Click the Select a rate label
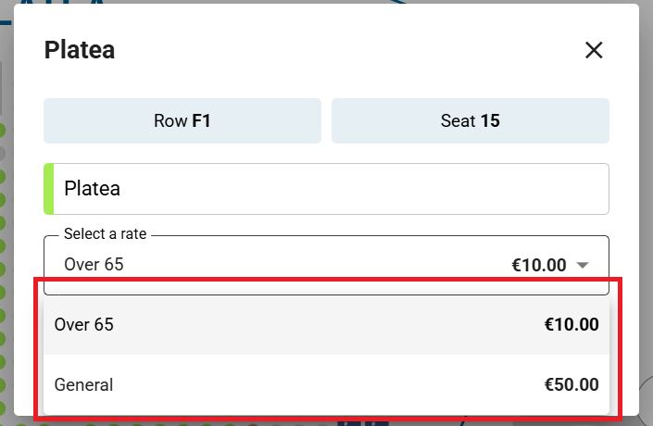Screen dimensions: 653x426 105,234
